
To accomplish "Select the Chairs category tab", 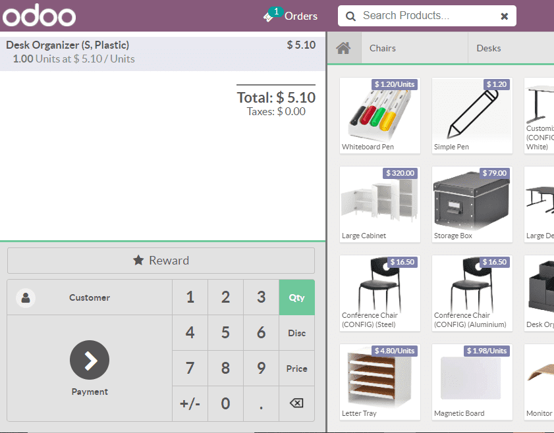I will tap(414, 48).
